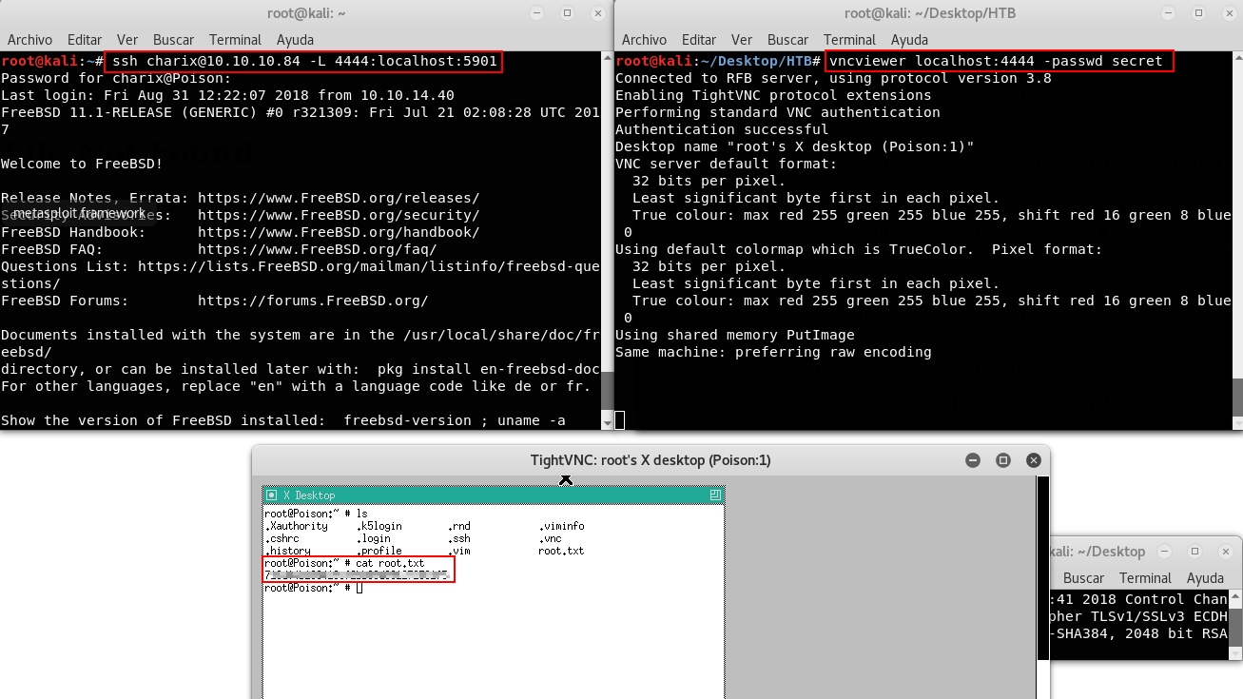Click the TightVNC window title bar

[650, 460]
